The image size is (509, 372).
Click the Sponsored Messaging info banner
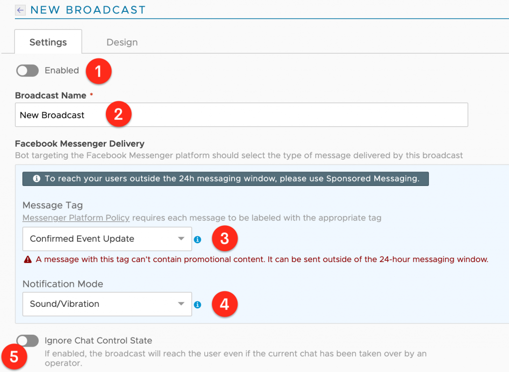point(226,179)
